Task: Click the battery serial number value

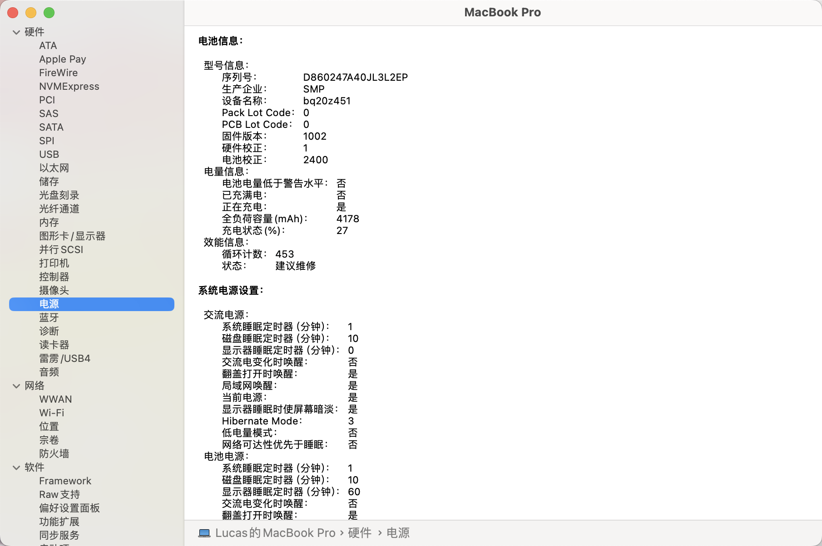Action: pyautogui.click(x=355, y=78)
